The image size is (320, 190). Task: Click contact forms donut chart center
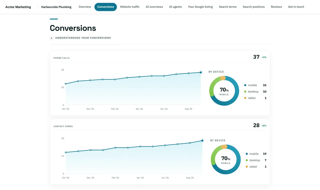[226, 159]
